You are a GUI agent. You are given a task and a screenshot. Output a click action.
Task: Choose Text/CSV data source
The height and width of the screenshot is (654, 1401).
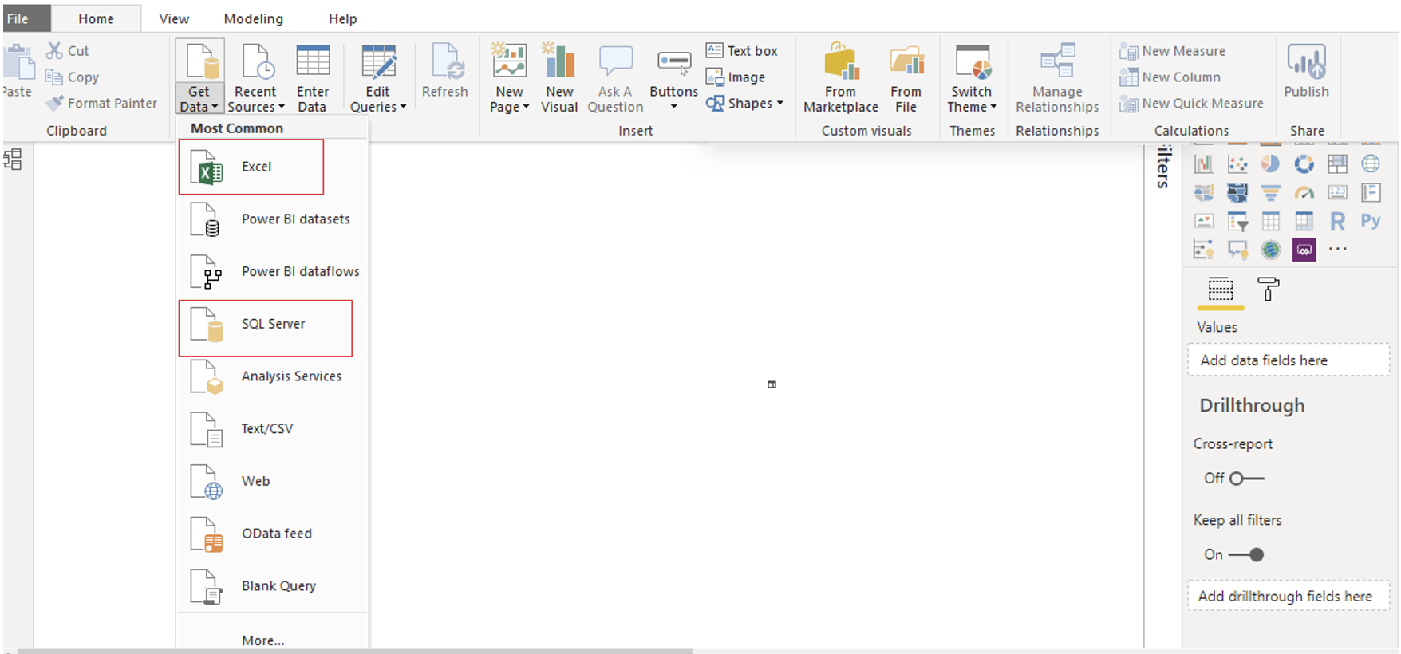pos(272,429)
